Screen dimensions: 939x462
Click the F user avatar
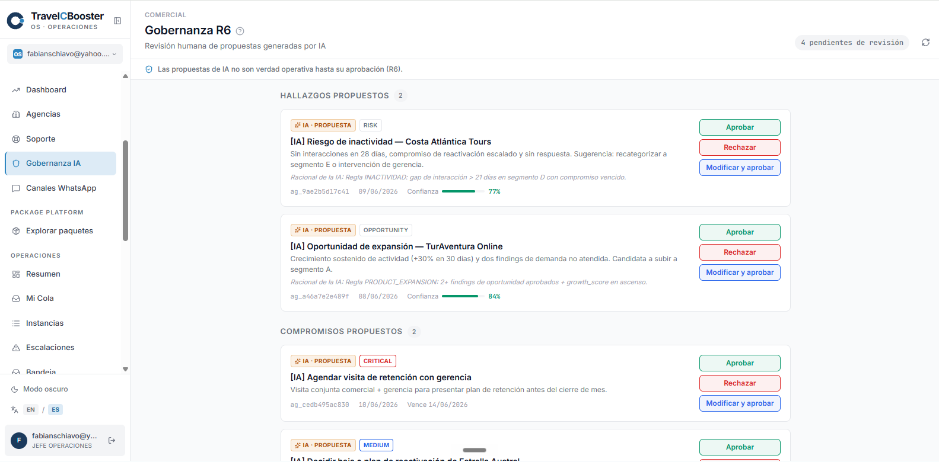pos(19,441)
